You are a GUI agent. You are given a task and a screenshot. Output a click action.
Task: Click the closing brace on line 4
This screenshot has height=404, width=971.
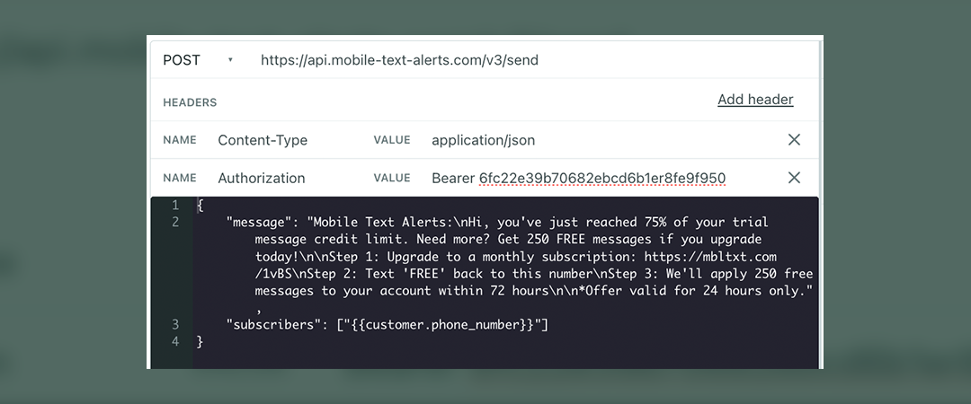(200, 341)
